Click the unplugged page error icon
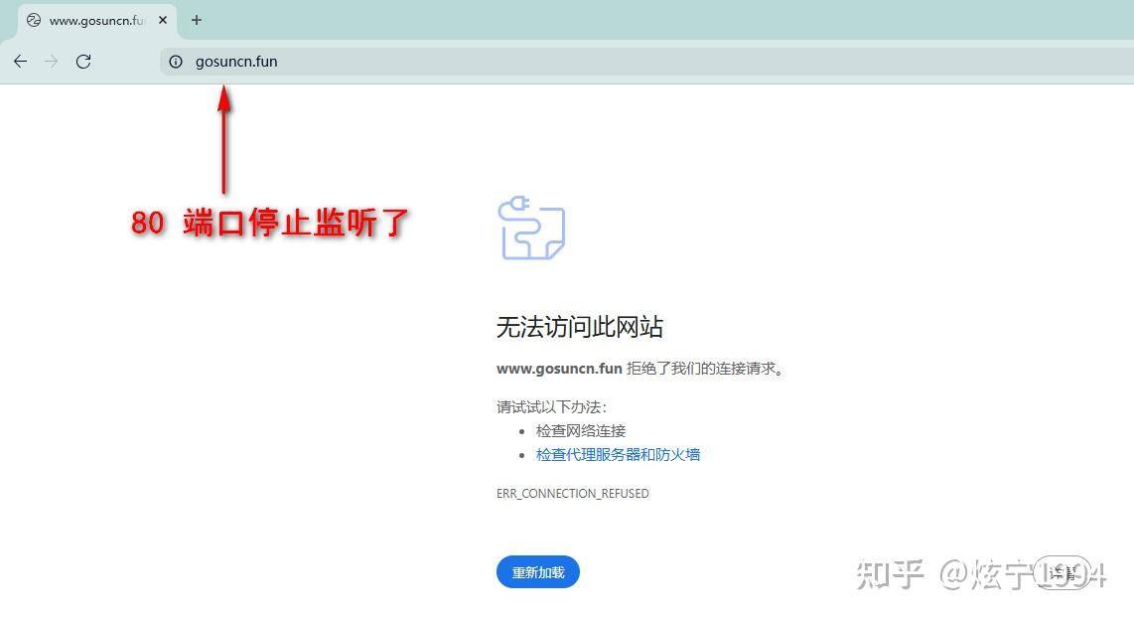This screenshot has height=620, width=1134. (x=531, y=228)
